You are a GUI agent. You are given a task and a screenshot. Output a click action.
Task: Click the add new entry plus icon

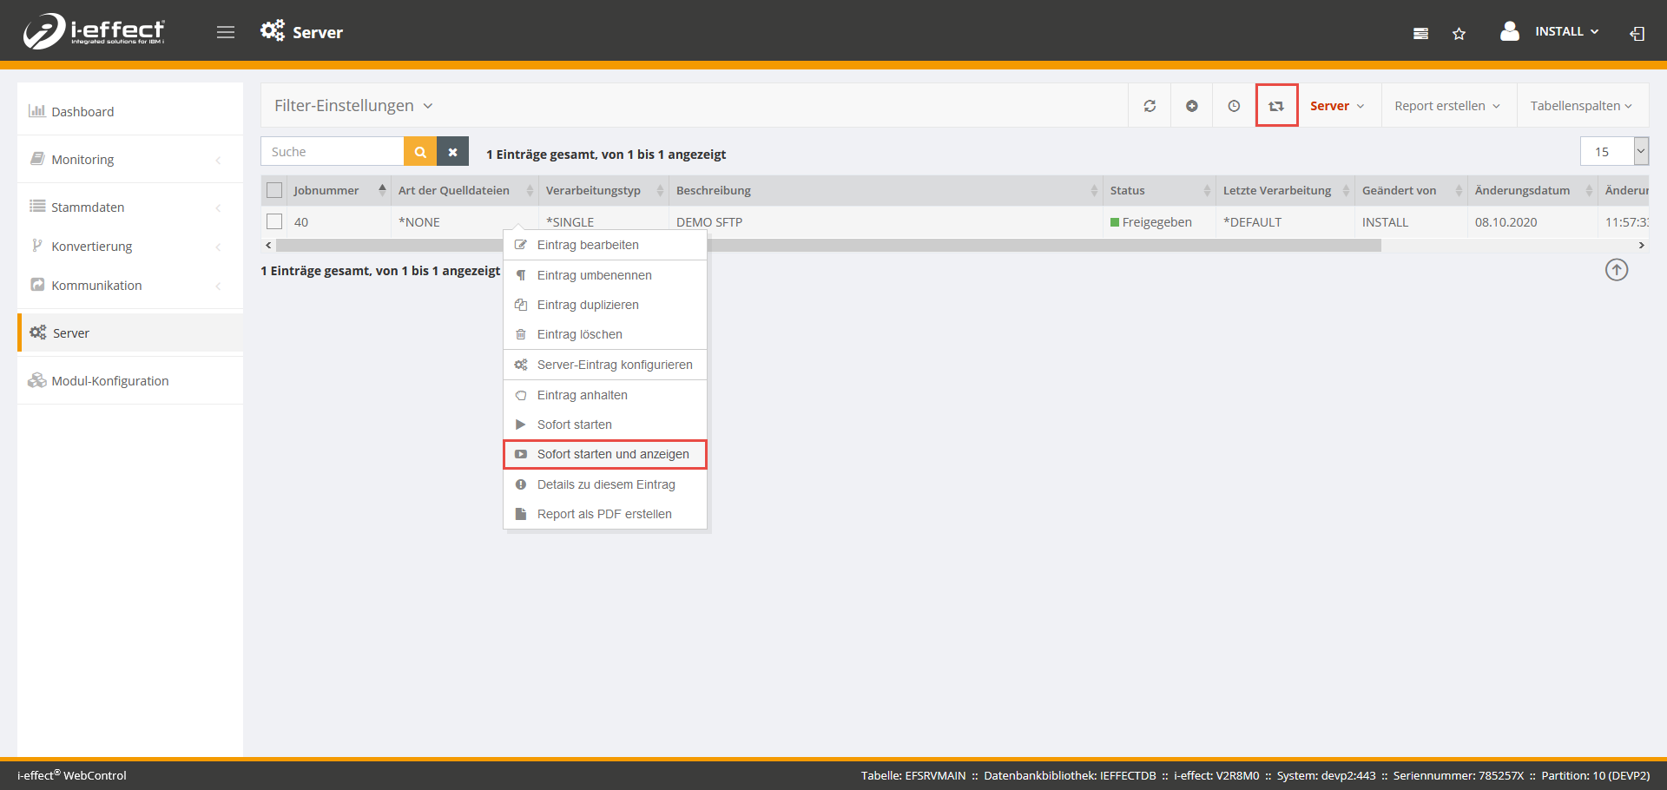(1192, 106)
